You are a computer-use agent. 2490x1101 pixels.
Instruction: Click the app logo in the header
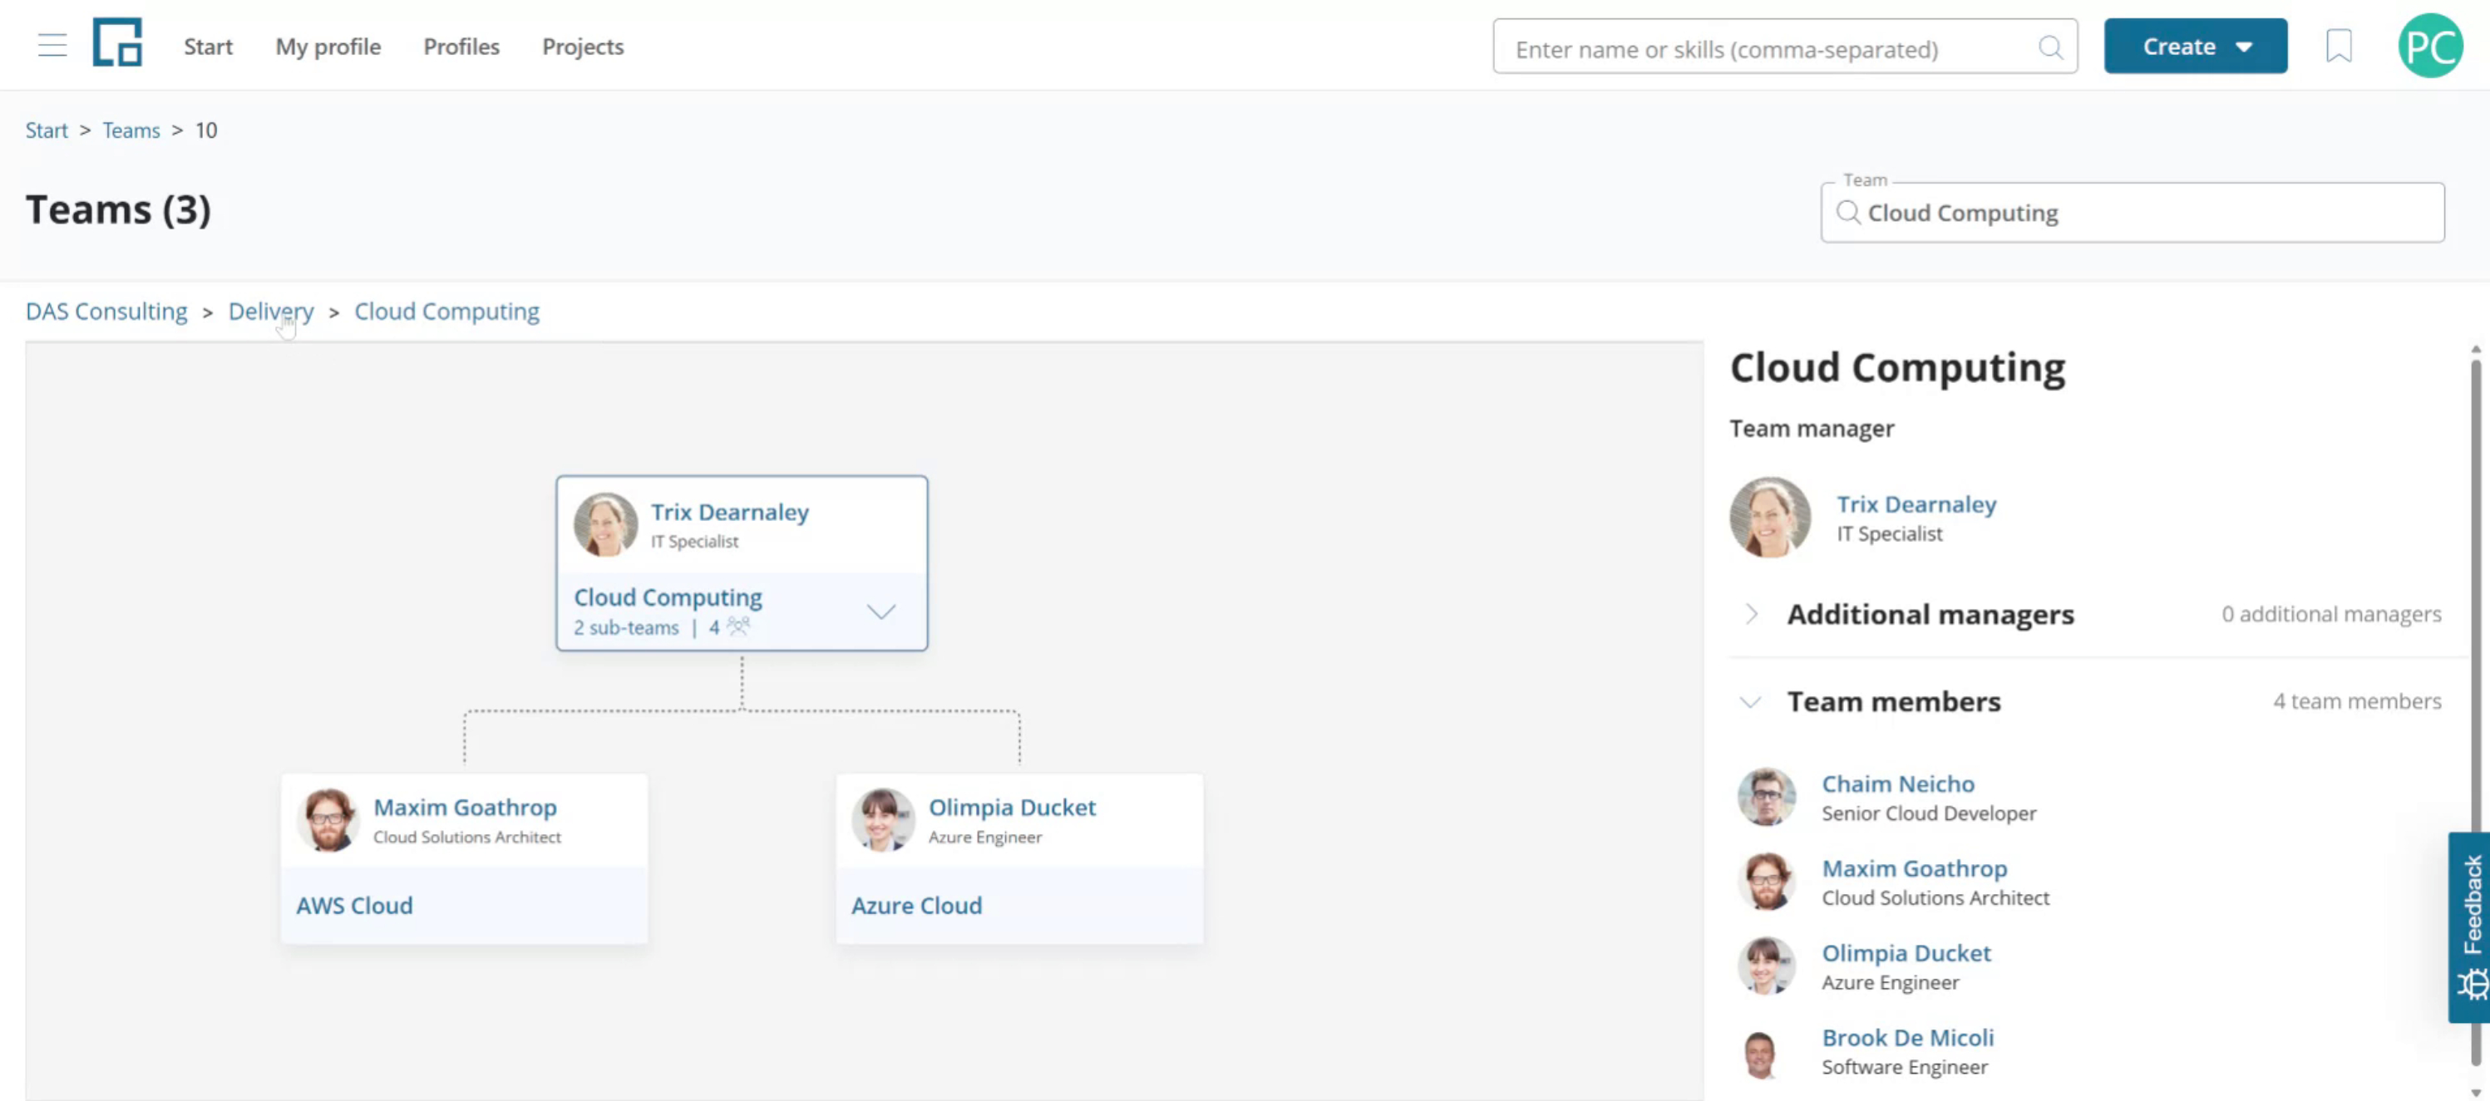pos(117,42)
